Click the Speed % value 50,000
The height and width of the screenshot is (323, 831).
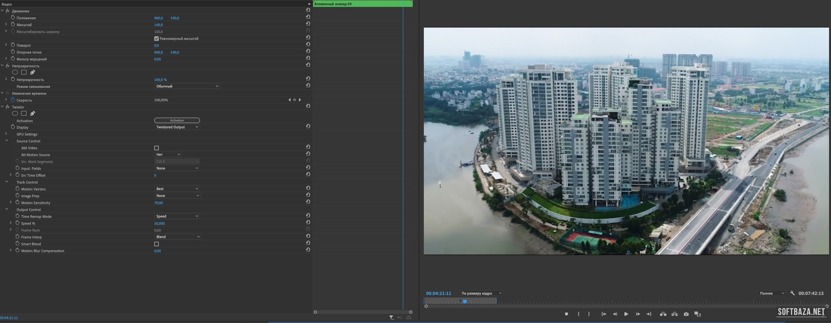click(x=159, y=223)
